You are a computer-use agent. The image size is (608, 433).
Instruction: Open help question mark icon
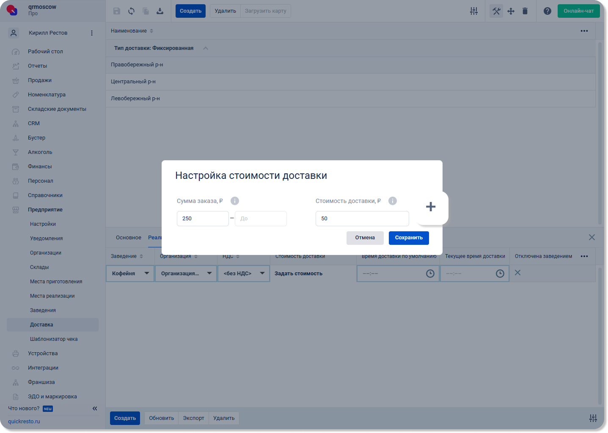click(x=547, y=11)
